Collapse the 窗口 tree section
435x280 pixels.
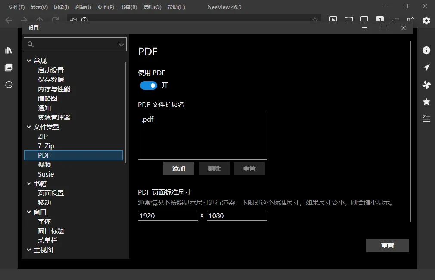coord(29,212)
